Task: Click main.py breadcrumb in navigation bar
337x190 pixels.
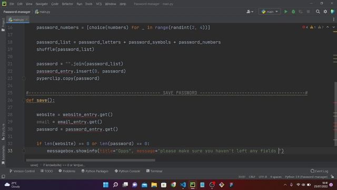Action: (43, 12)
